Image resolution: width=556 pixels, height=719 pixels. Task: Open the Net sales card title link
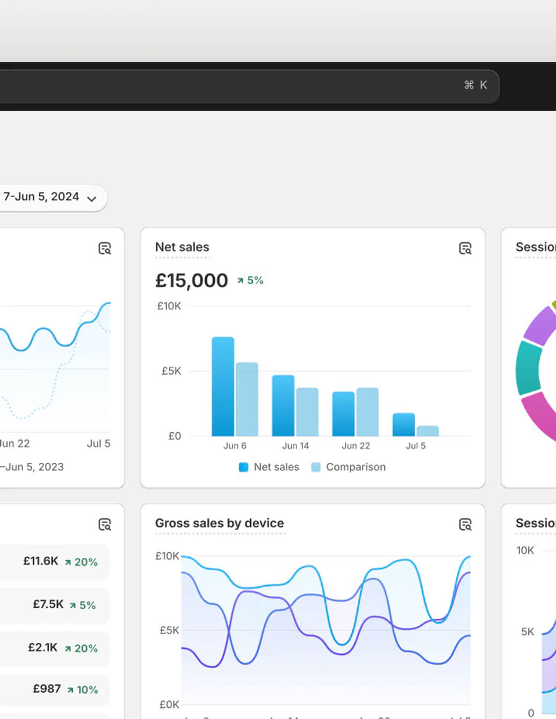coord(182,247)
